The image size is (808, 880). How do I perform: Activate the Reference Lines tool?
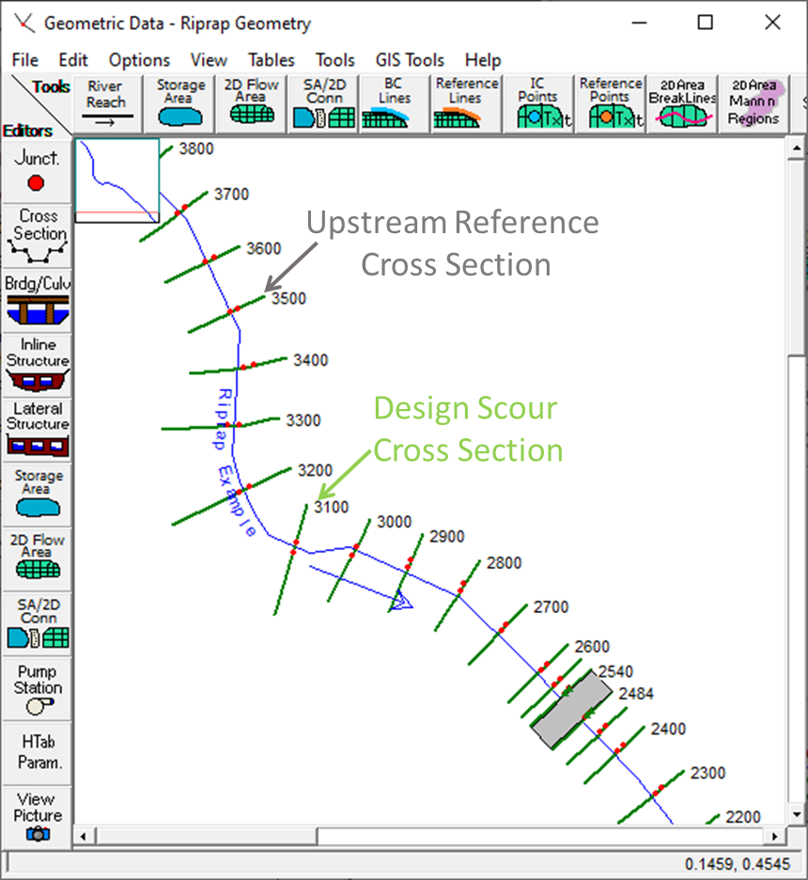tap(466, 104)
